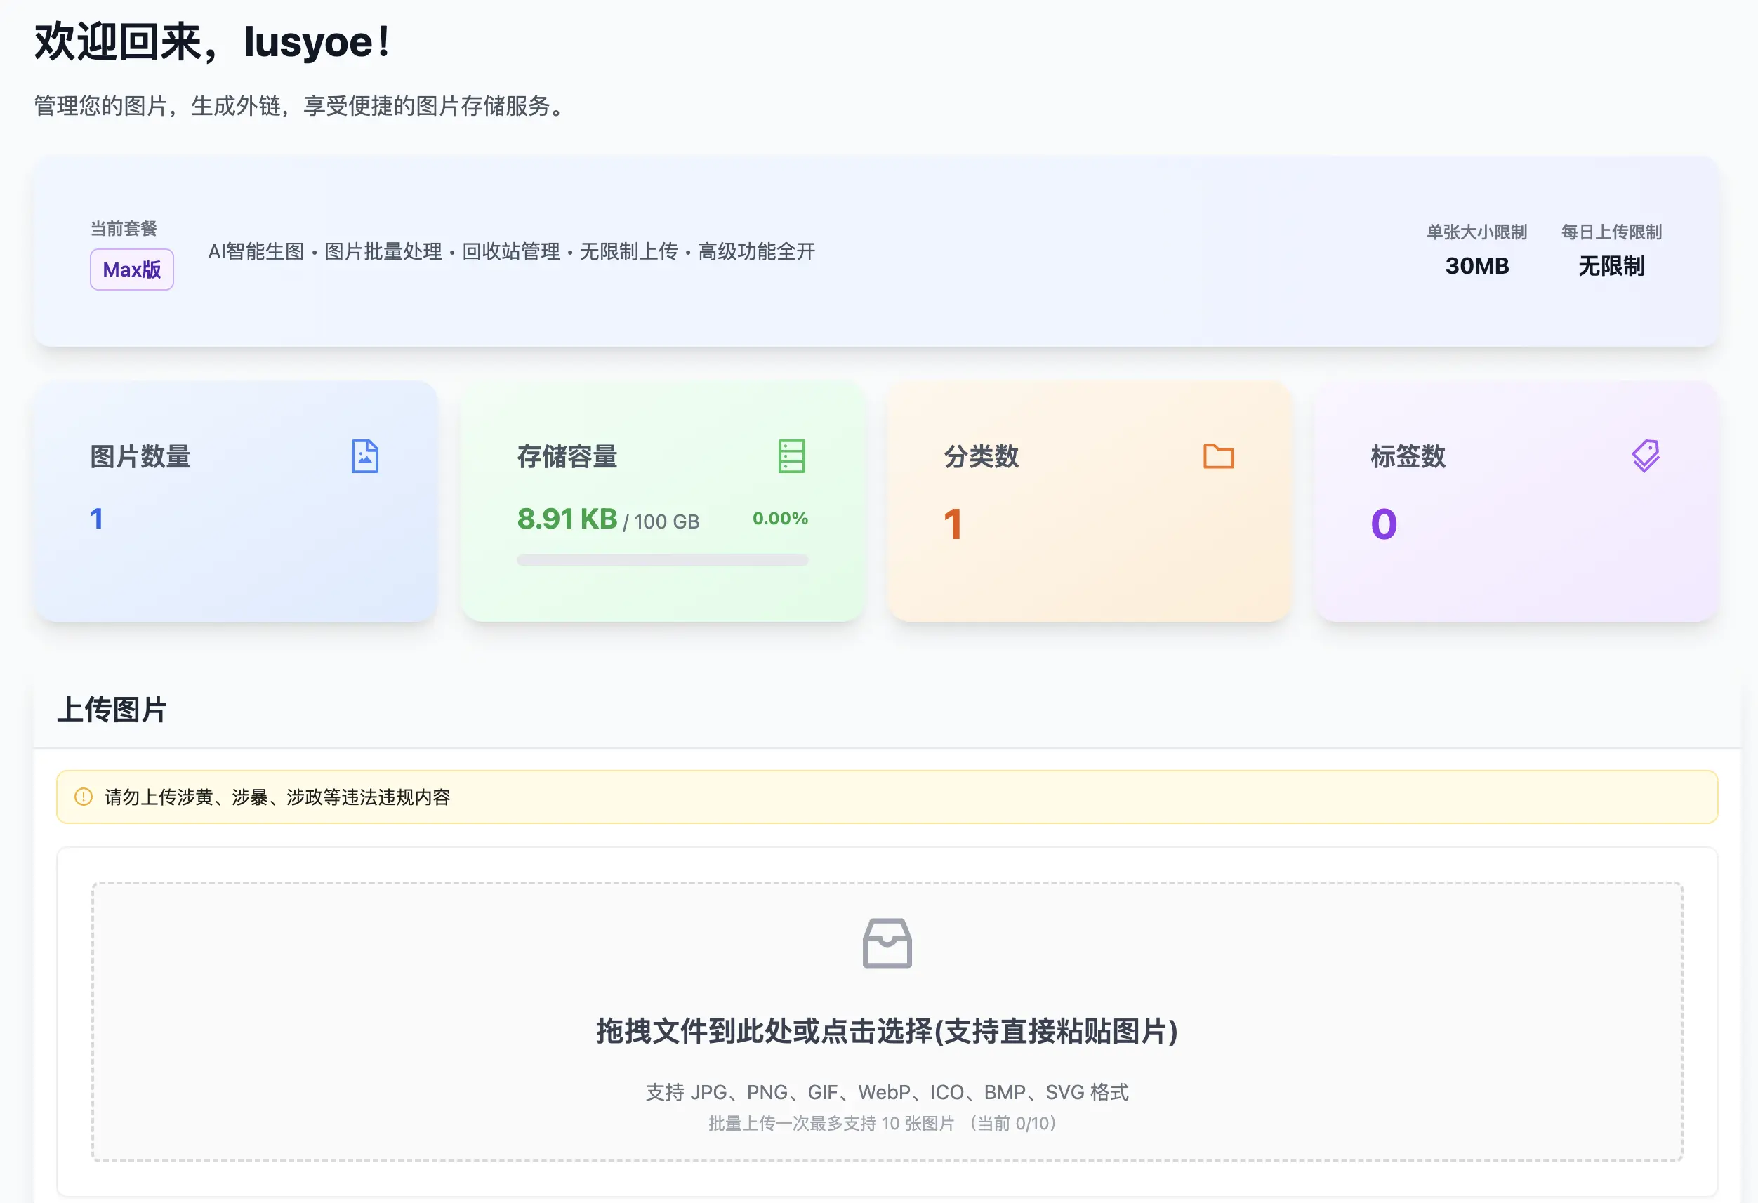Click the 8.91 KB storage used value
This screenshot has width=1758, height=1203.
[567, 519]
